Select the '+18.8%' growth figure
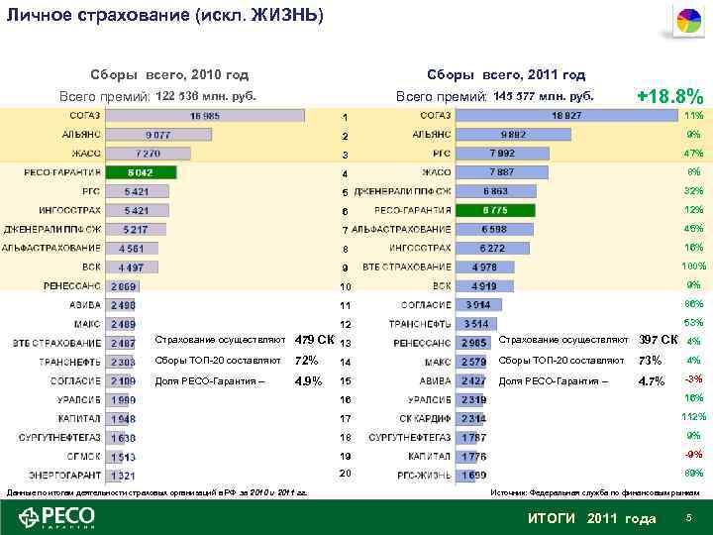Screen dimensions: 713x535 [670, 96]
